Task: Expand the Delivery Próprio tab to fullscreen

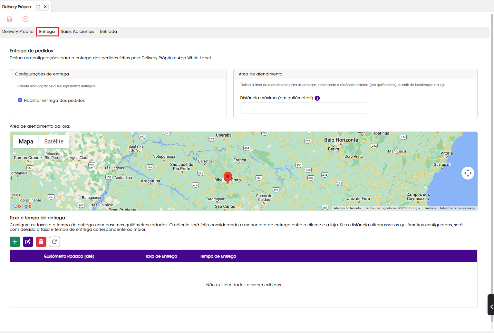Action: coord(38,6)
